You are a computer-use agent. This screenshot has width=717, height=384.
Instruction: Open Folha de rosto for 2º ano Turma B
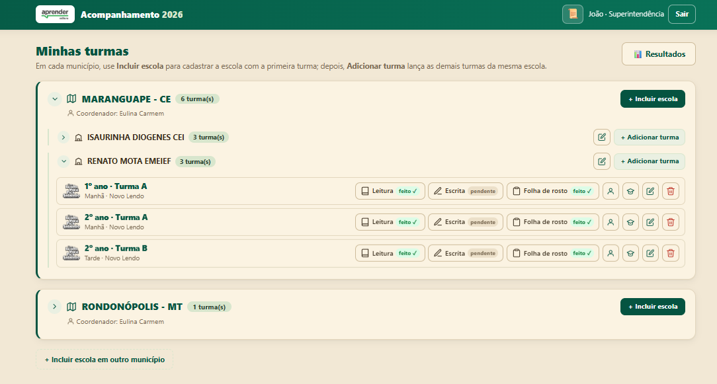click(x=553, y=253)
